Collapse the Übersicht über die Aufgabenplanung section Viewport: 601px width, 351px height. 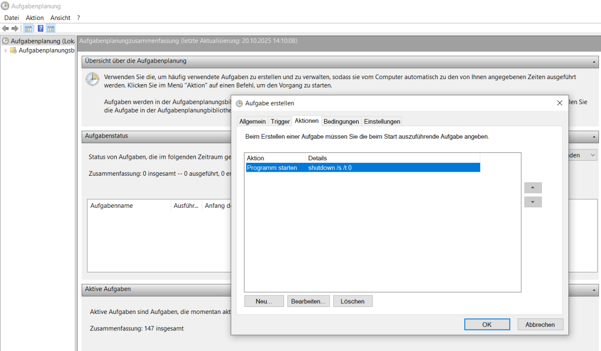tap(594, 62)
